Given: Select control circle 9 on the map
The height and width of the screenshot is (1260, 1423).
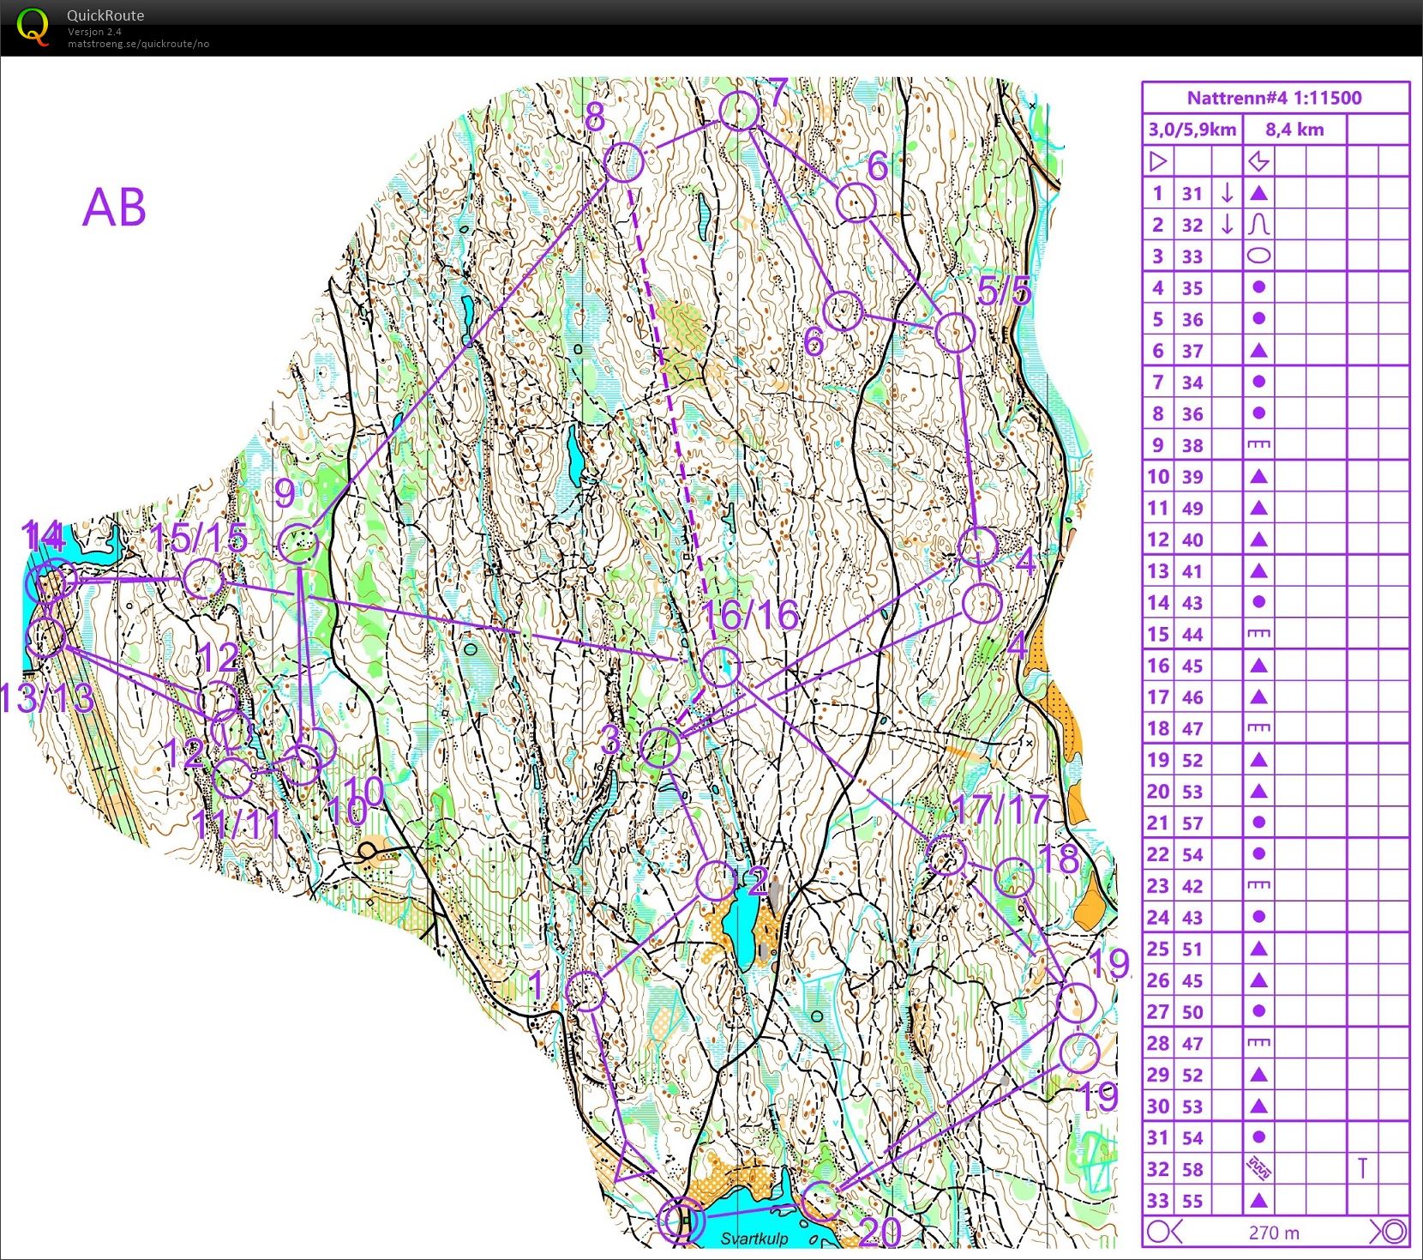Looking at the screenshot, I should pyautogui.click(x=299, y=542).
